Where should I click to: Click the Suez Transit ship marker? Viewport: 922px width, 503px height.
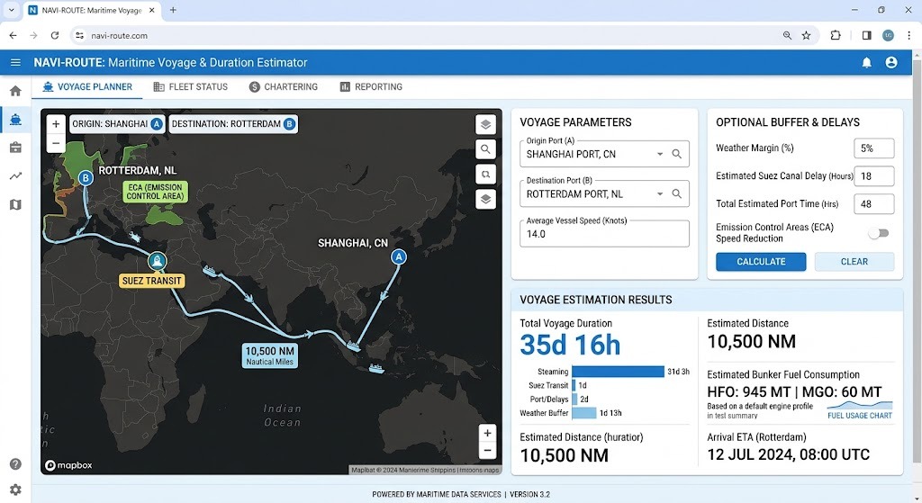coord(157,260)
